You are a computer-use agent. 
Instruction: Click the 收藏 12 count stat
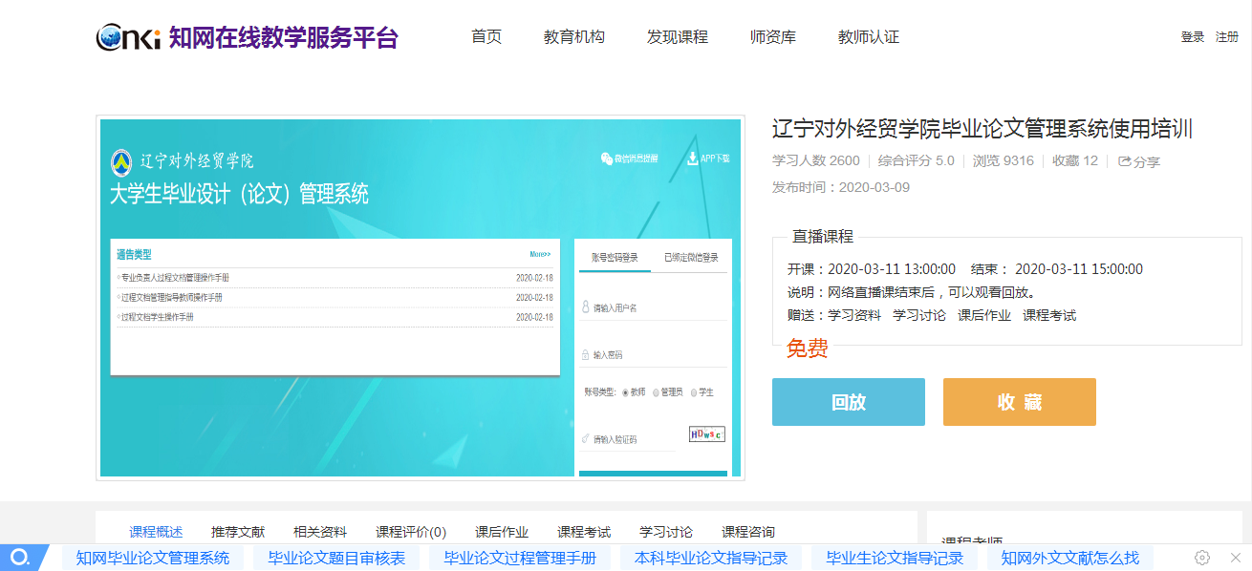pyautogui.click(x=1075, y=160)
